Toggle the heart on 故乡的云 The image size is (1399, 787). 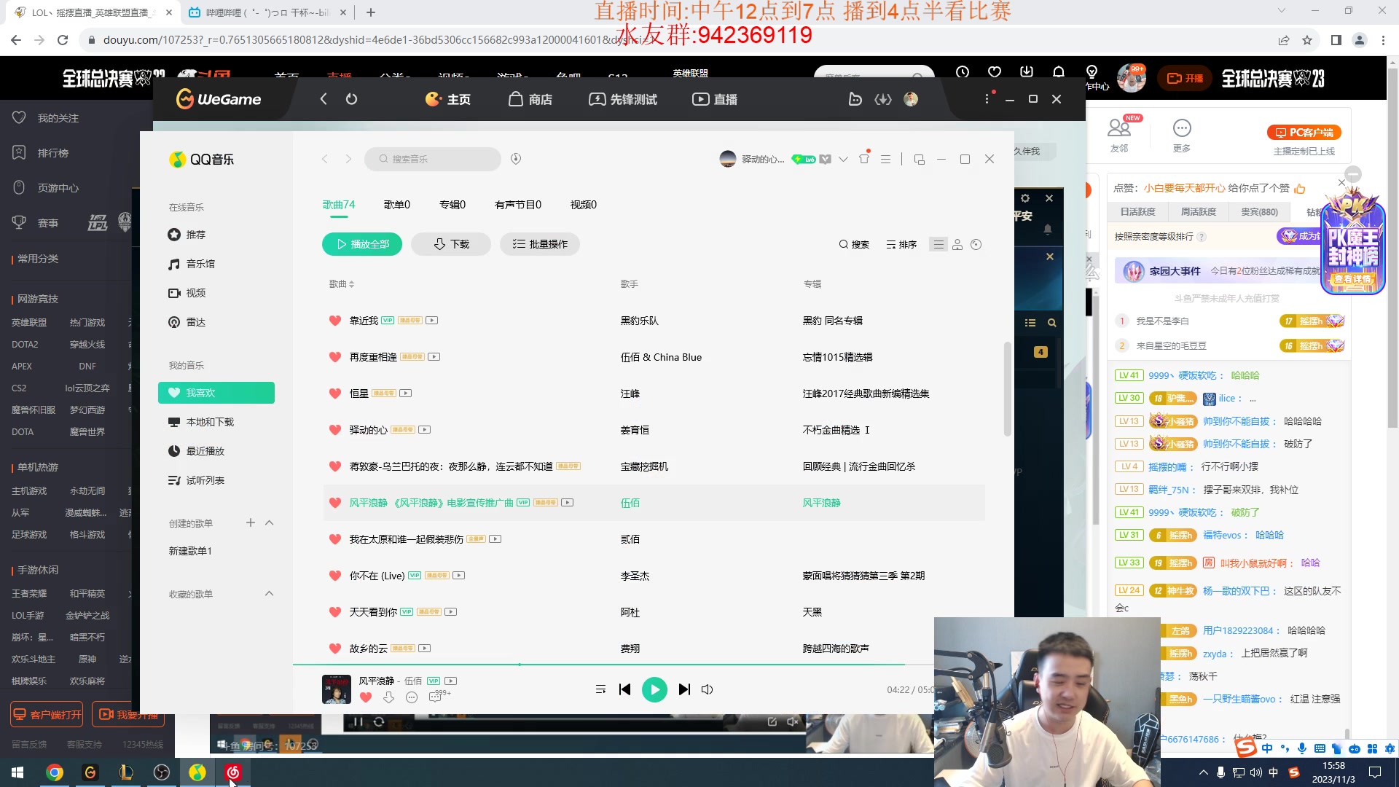pyautogui.click(x=335, y=649)
